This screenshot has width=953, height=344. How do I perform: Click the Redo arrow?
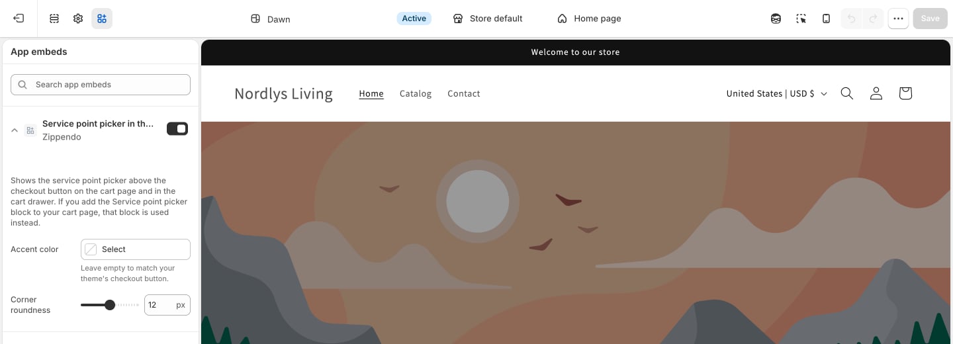874,19
